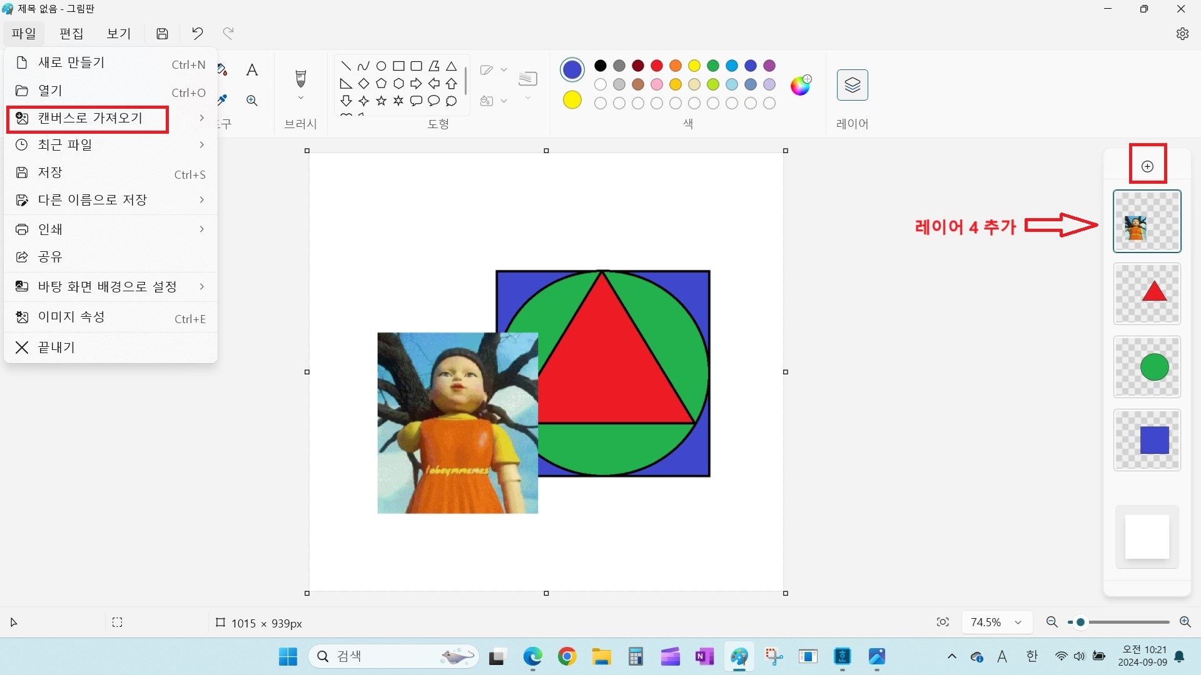Choose the Left arrow shape
The image size is (1201, 675).
(x=433, y=83)
